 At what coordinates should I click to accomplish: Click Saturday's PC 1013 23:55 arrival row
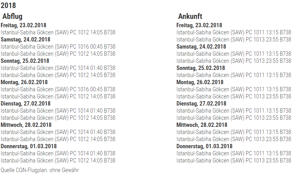coord(234,61)
